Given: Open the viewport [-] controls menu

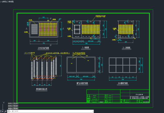Looking at the screenshot, I should point(1,2).
